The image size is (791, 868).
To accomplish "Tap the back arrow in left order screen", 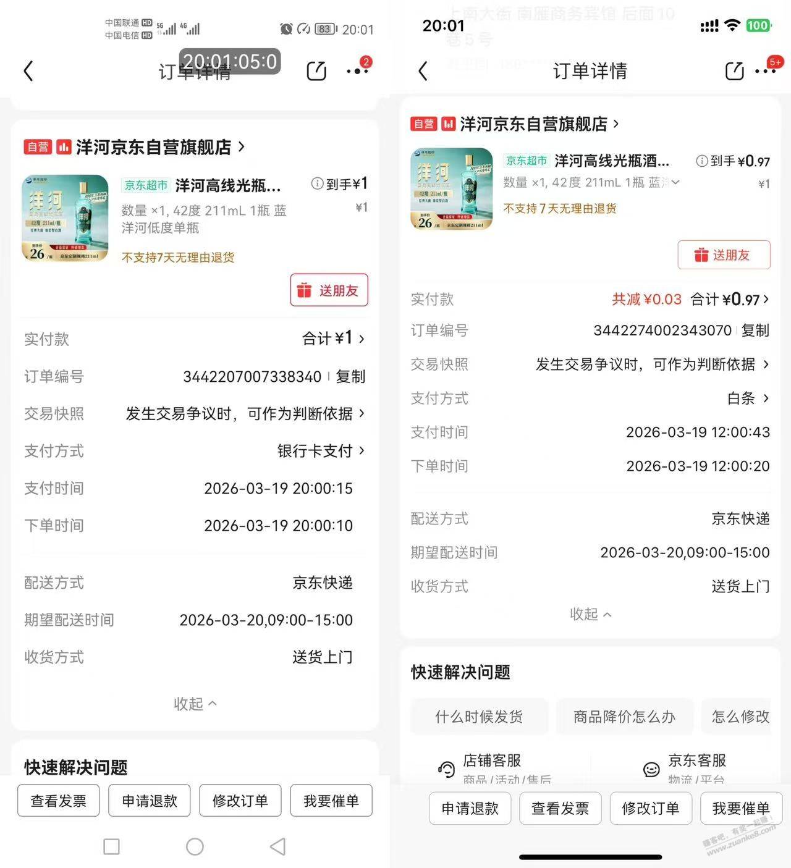I will click(x=28, y=71).
